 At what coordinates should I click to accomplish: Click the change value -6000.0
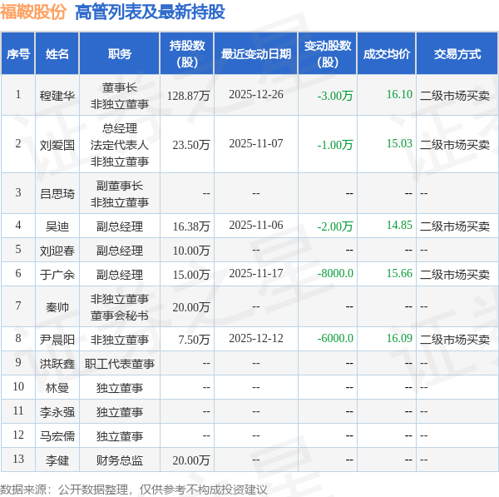click(335, 338)
